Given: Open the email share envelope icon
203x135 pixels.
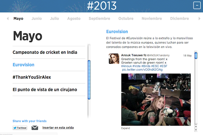Looking at the screenshot, I should click(x=35, y=128).
